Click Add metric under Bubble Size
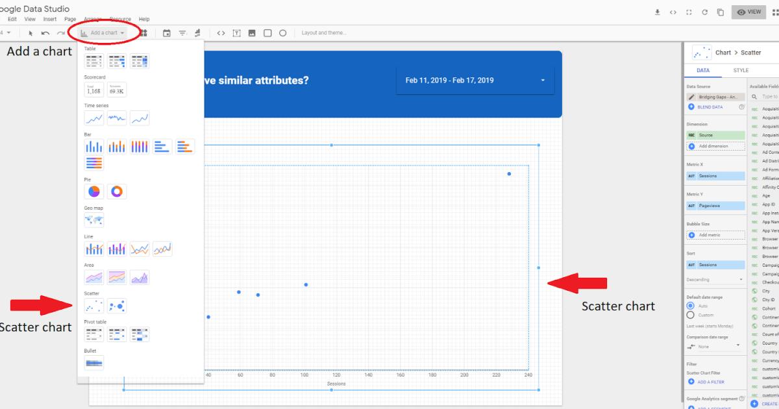779x409 pixels. [715, 235]
